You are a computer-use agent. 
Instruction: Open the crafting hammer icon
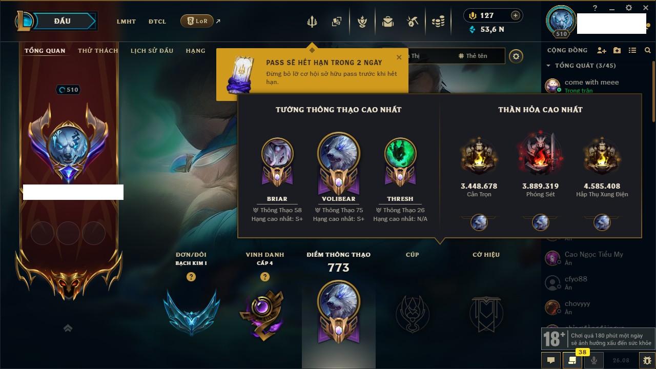pyautogui.click(x=413, y=22)
